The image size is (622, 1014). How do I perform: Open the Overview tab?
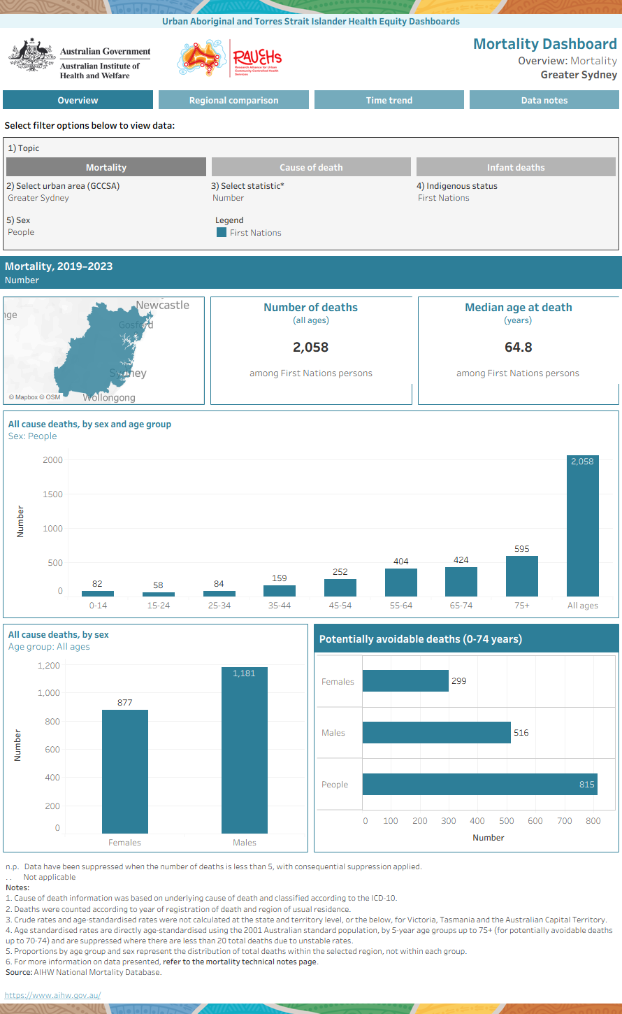[78, 100]
